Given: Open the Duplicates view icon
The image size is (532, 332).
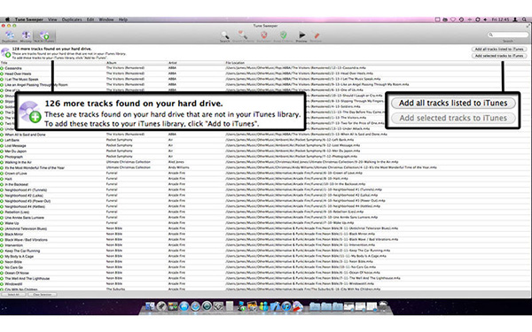Looking at the screenshot, I should (x=10, y=36).
